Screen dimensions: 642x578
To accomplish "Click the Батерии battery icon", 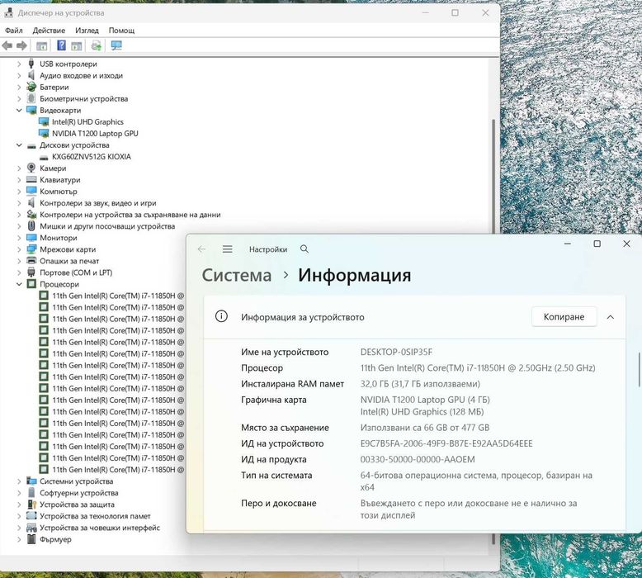I will [31, 87].
